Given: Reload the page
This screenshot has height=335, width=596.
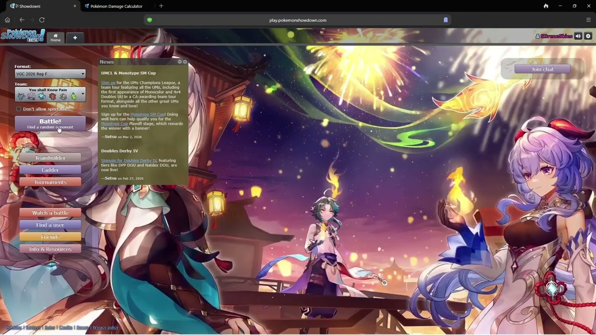Looking at the screenshot, I should pyautogui.click(x=42, y=20).
